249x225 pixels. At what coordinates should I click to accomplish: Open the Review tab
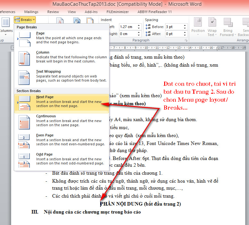click(53, 12)
